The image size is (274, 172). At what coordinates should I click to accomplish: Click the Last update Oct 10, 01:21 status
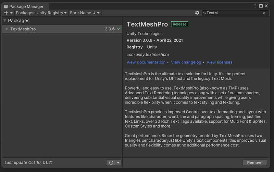[29, 162]
